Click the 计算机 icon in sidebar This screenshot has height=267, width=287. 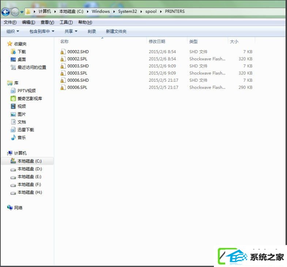coord(10,153)
